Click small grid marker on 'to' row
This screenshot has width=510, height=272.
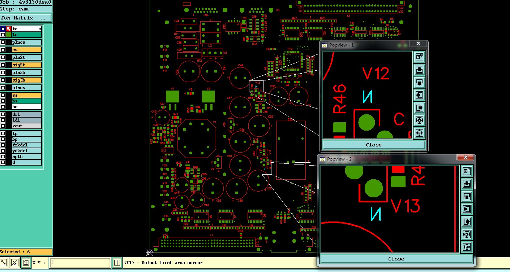click(x=40, y=29)
